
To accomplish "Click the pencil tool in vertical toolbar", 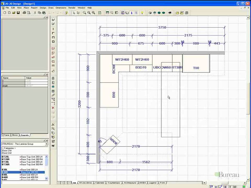I will [53, 95].
